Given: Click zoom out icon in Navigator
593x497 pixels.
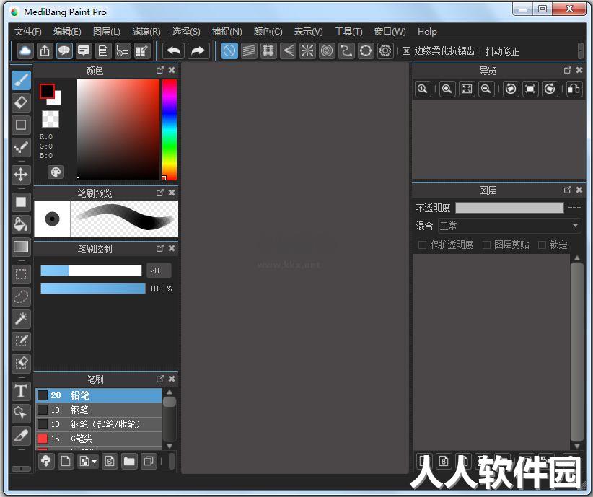Looking at the screenshot, I should tap(486, 89).
